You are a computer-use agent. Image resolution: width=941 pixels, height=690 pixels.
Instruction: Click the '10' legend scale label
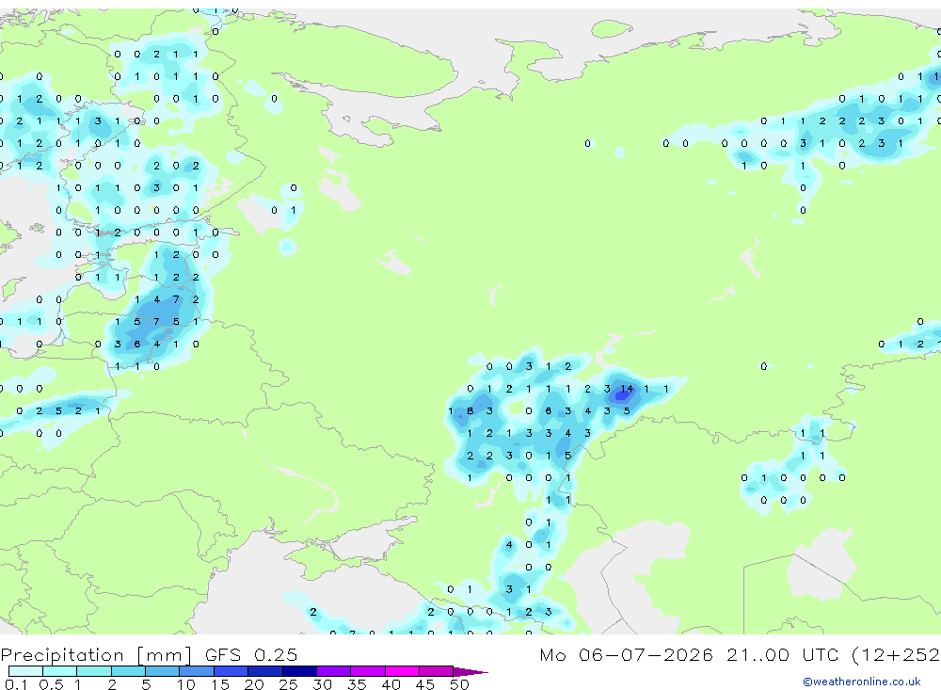(x=186, y=684)
